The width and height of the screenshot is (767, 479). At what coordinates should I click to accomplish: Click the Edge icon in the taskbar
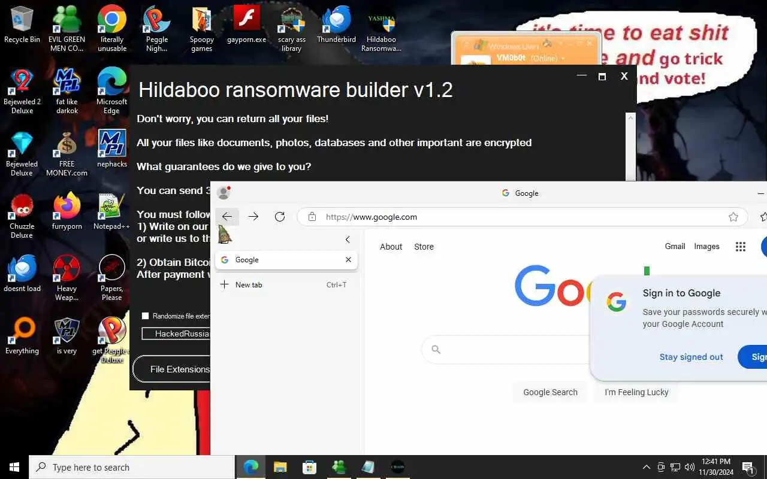251,467
